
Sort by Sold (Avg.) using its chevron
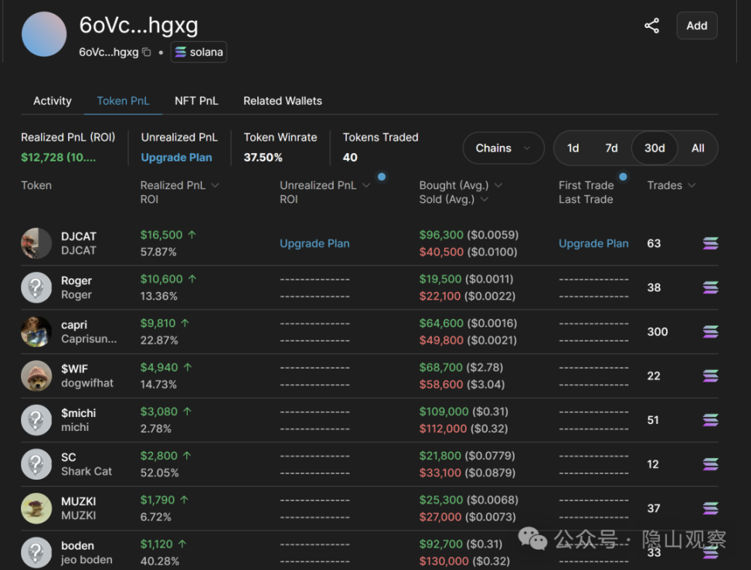click(484, 199)
